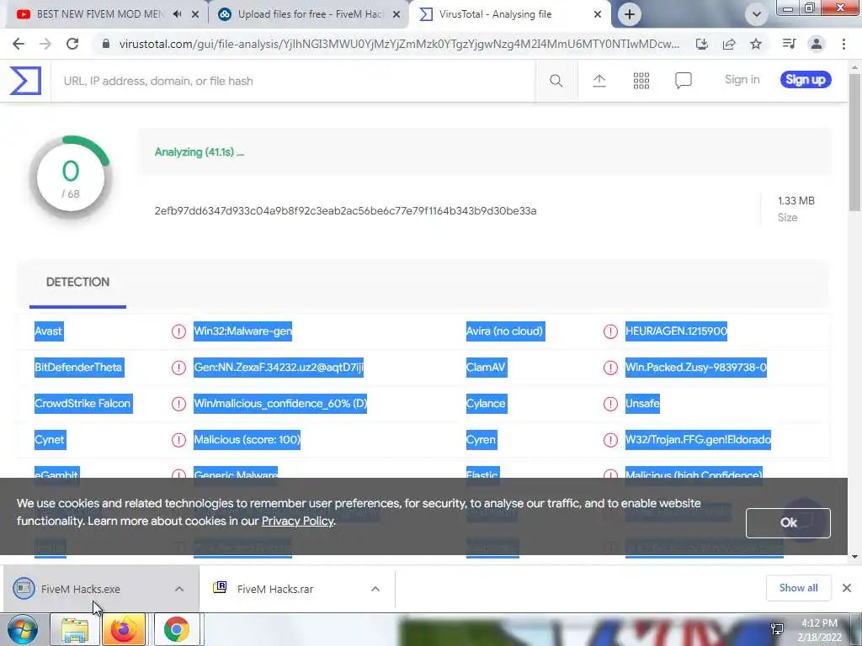The width and height of the screenshot is (862, 646).
Task: Open the Windows Start orb
Action: pyautogui.click(x=23, y=629)
